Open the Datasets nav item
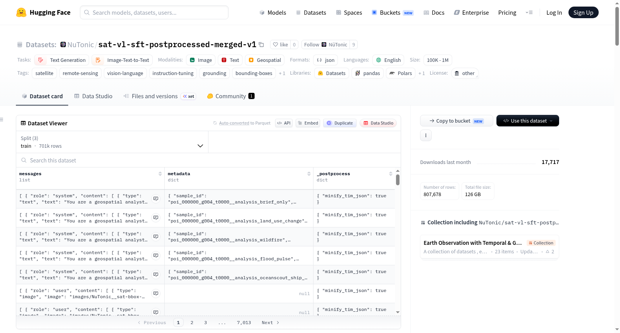 coord(311,12)
